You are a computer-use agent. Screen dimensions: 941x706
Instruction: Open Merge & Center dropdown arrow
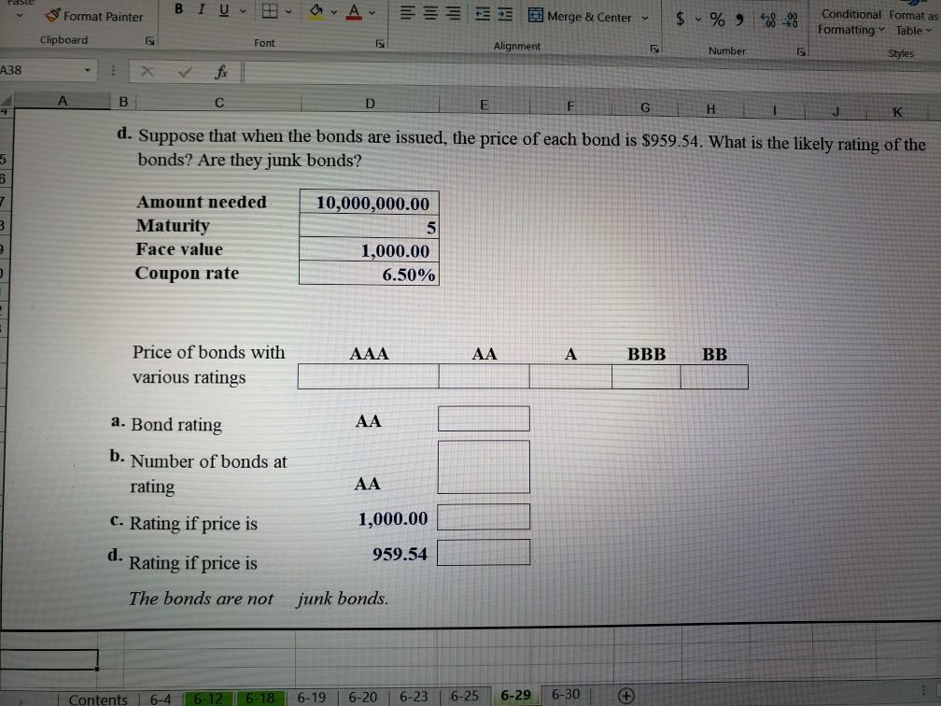(x=645, y=18)
